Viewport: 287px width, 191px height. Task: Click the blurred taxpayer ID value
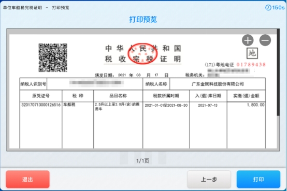(96, 82)
